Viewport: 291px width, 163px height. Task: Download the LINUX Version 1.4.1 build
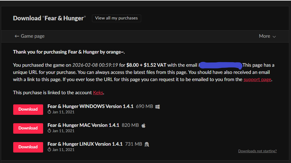28,147
